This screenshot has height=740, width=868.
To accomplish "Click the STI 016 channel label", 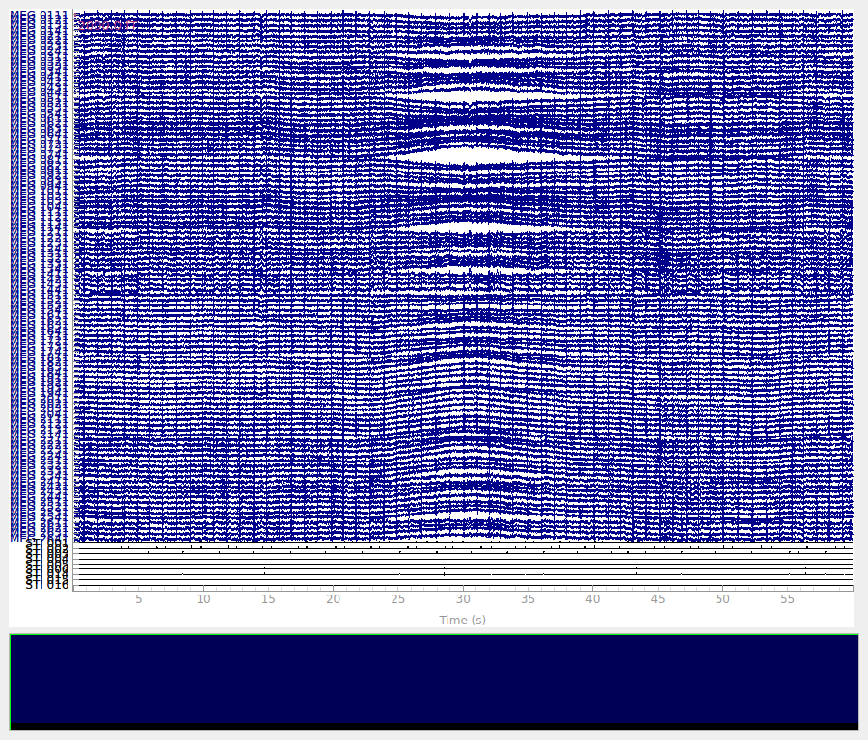I will pos(47,585).
